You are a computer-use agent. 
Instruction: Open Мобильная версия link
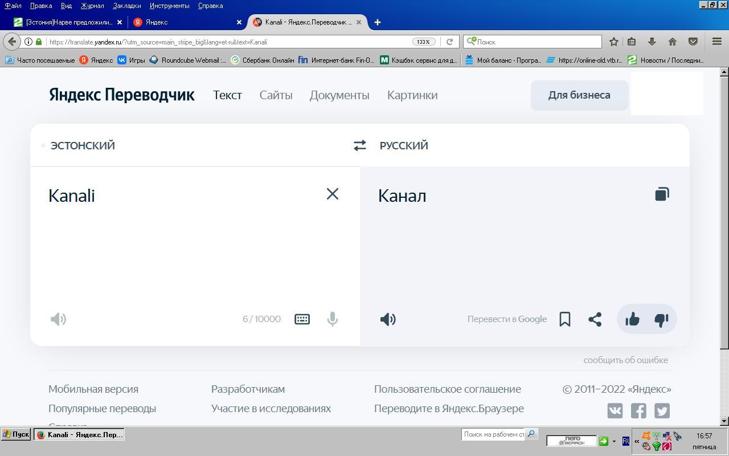coord(93,389)
